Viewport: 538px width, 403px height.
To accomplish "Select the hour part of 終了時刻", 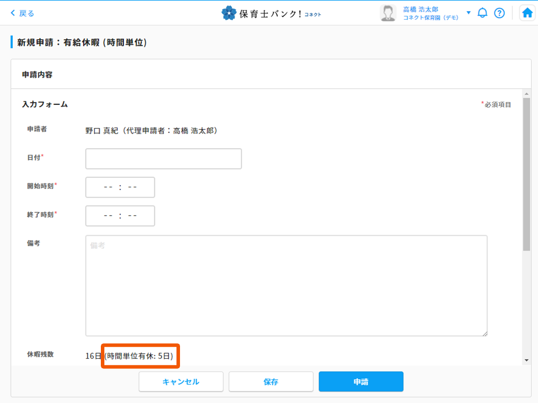I will 108,216.
